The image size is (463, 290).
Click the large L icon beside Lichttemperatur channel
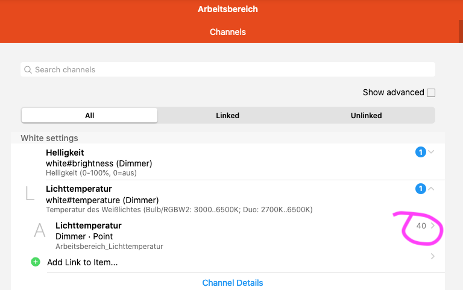[x=30, y=194]
